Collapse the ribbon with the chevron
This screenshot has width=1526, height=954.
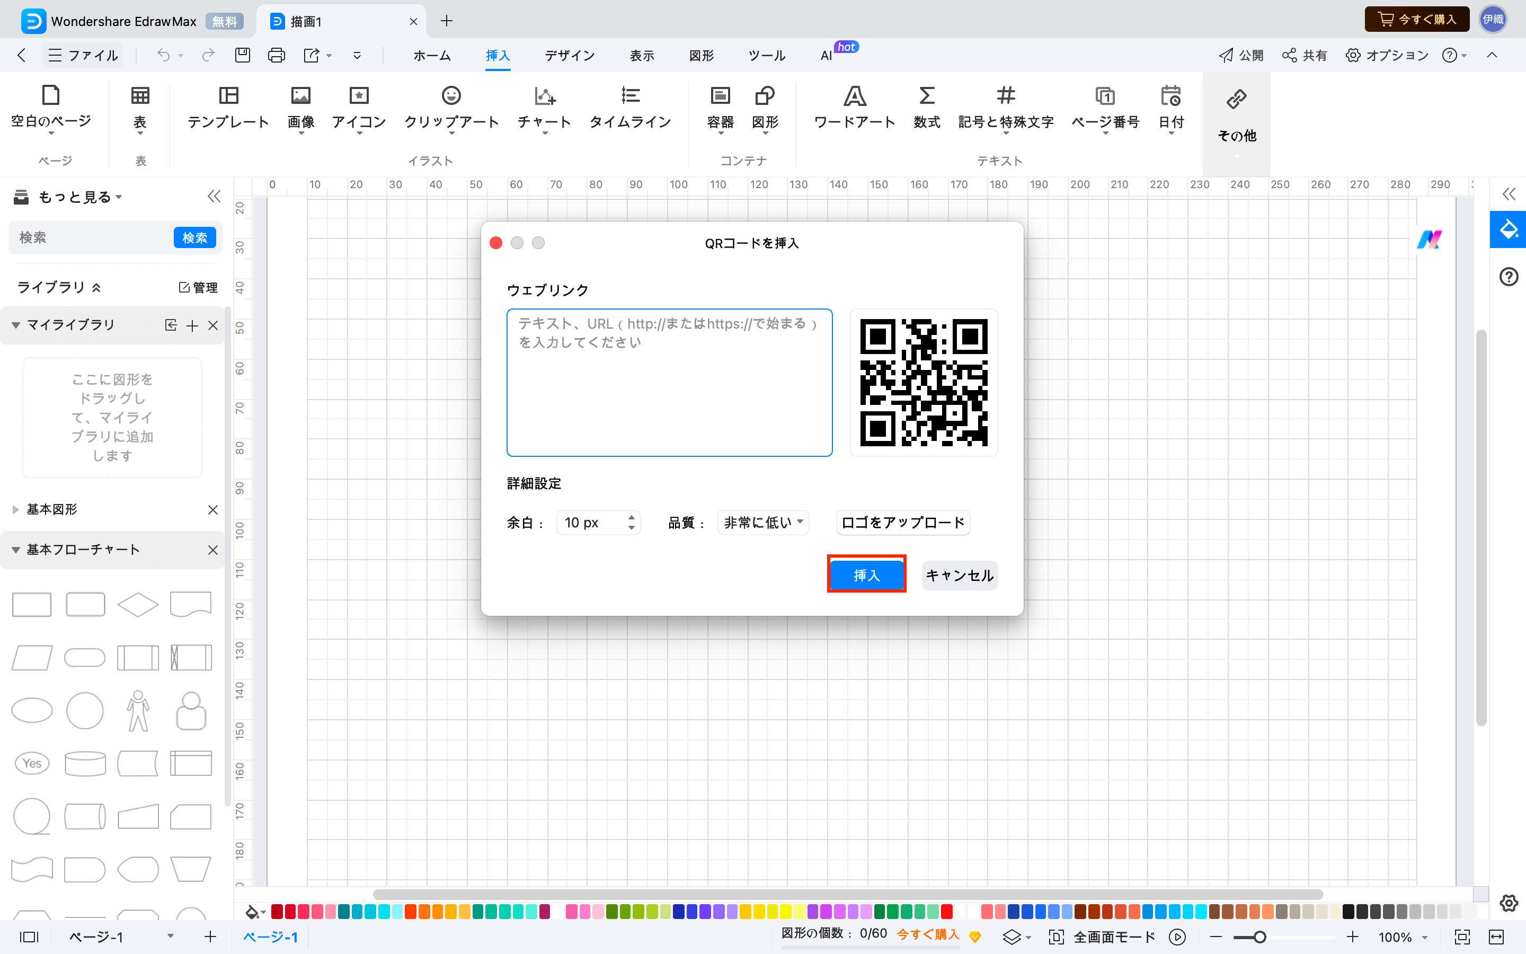[x=1492, y=56]
